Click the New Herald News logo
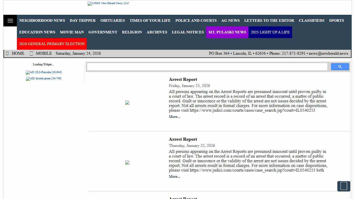This screenshot has width=355, height=199. [108, 4]
